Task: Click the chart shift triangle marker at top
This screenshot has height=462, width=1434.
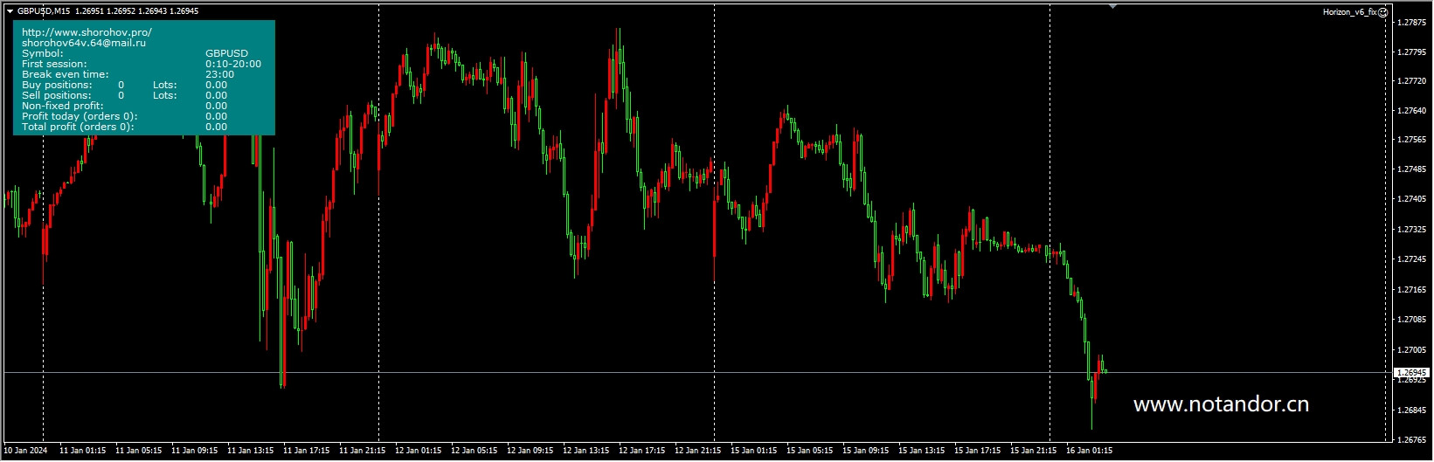Action: [1112, 7]
